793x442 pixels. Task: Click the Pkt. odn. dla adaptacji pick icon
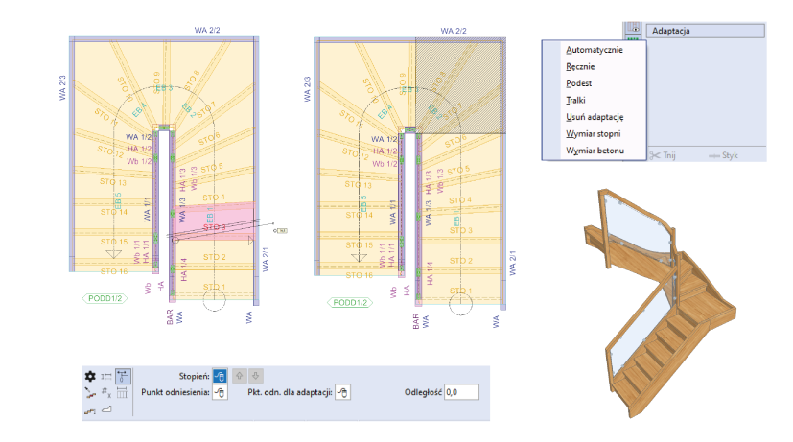(x=343, y=392)
